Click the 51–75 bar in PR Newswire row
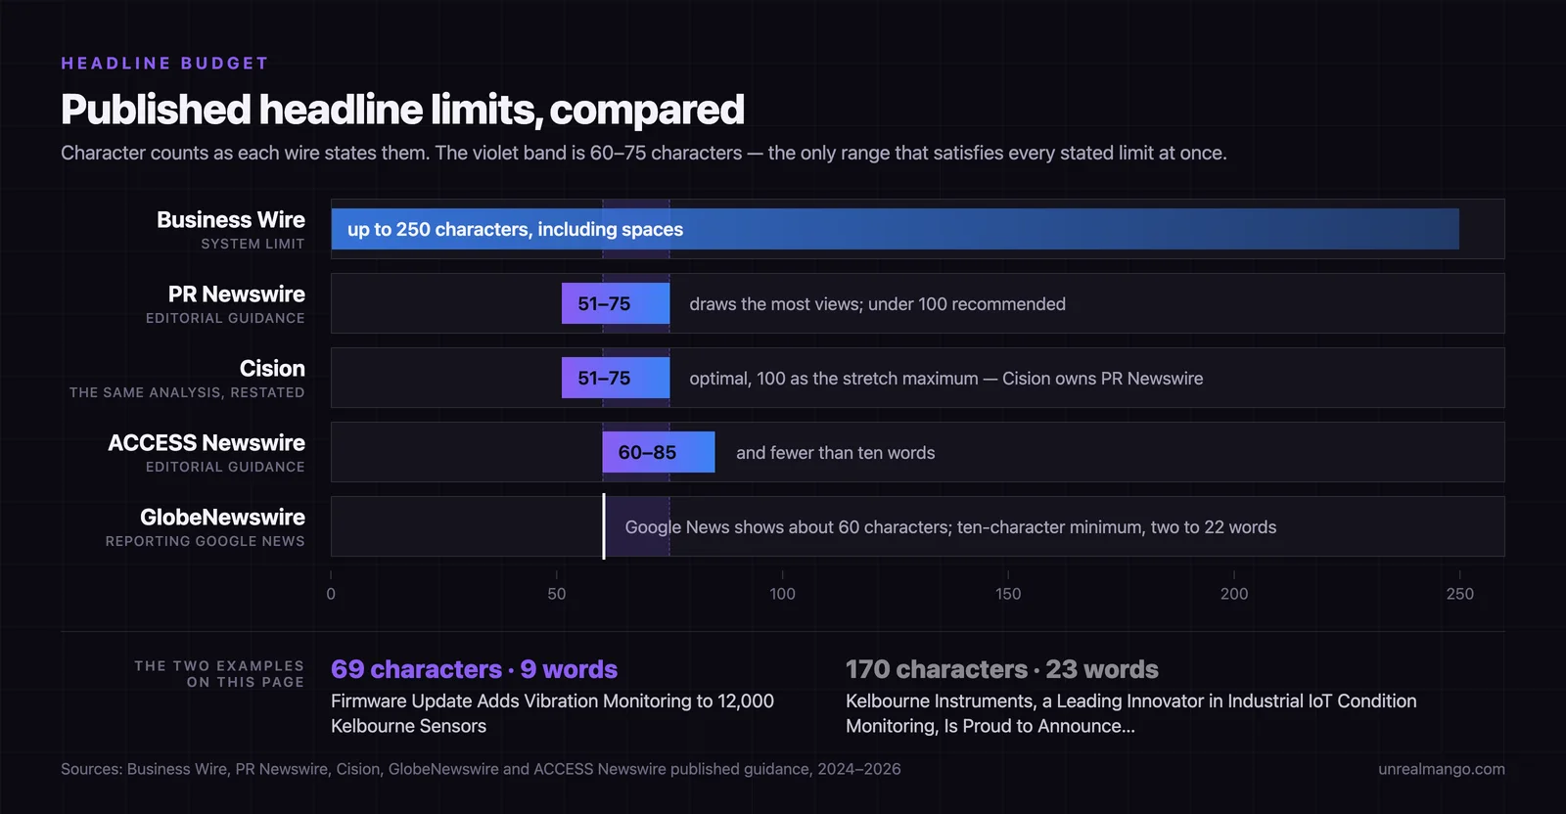Screen dimensions: 1566x814 coord(616,303)
